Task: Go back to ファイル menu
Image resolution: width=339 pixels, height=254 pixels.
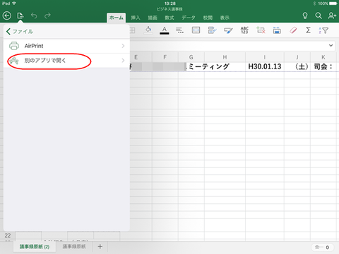Action: [x=20, y=32]
